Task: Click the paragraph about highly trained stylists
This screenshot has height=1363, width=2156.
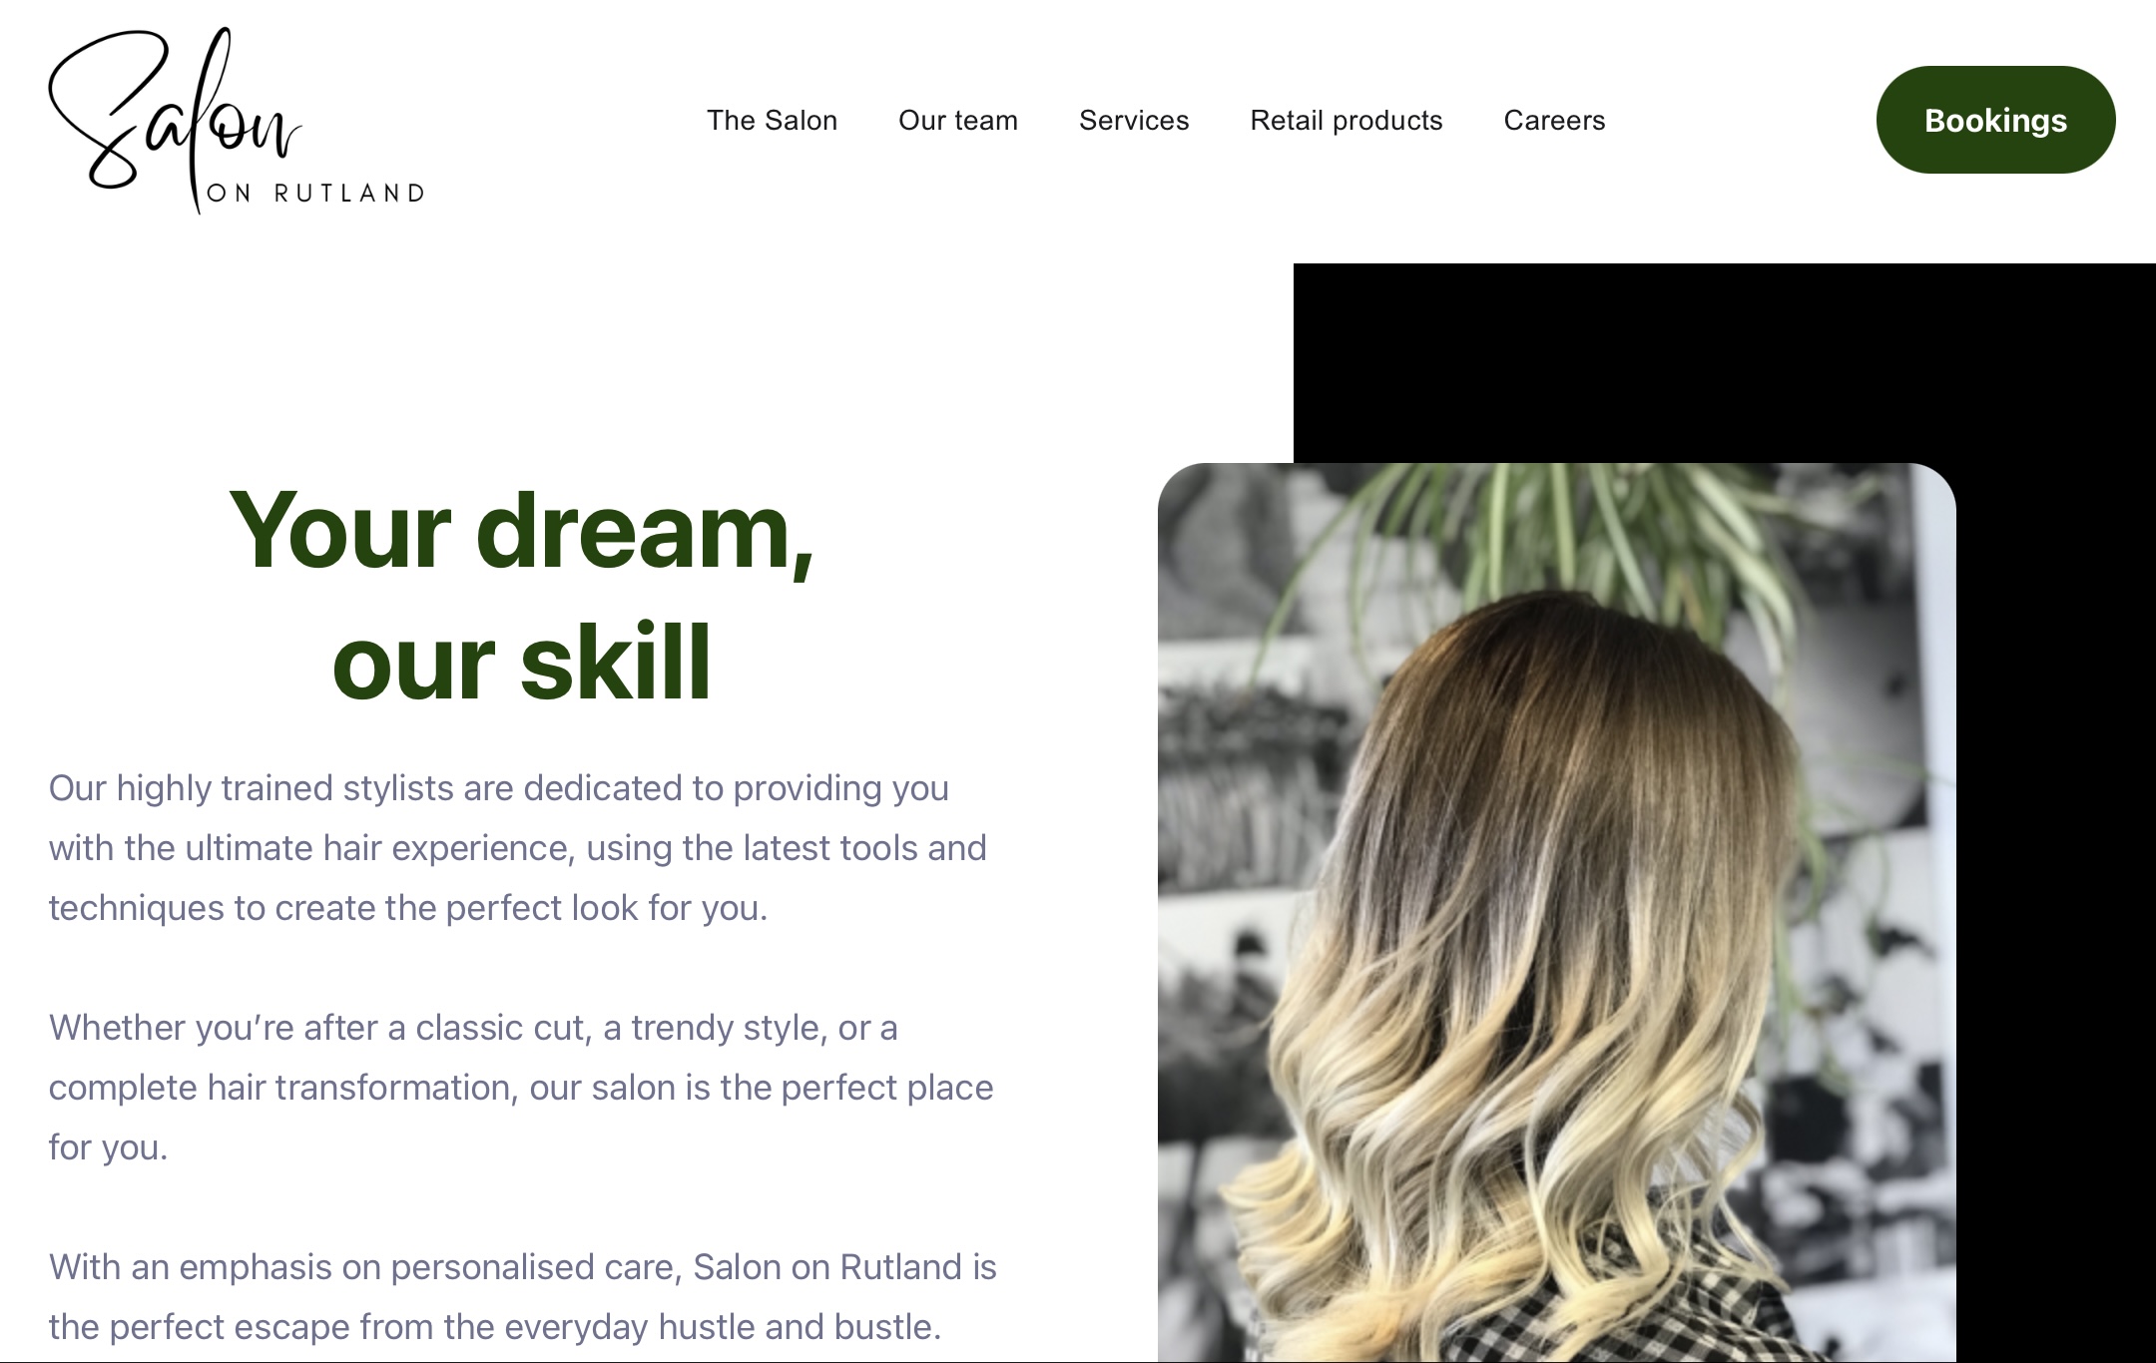Action: point(518,848)
